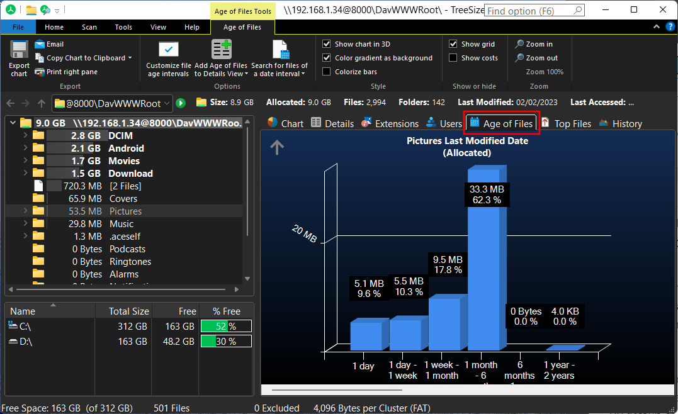Click the Total Size column header
This screenshot has width=678, height=414.
point(128,311)
